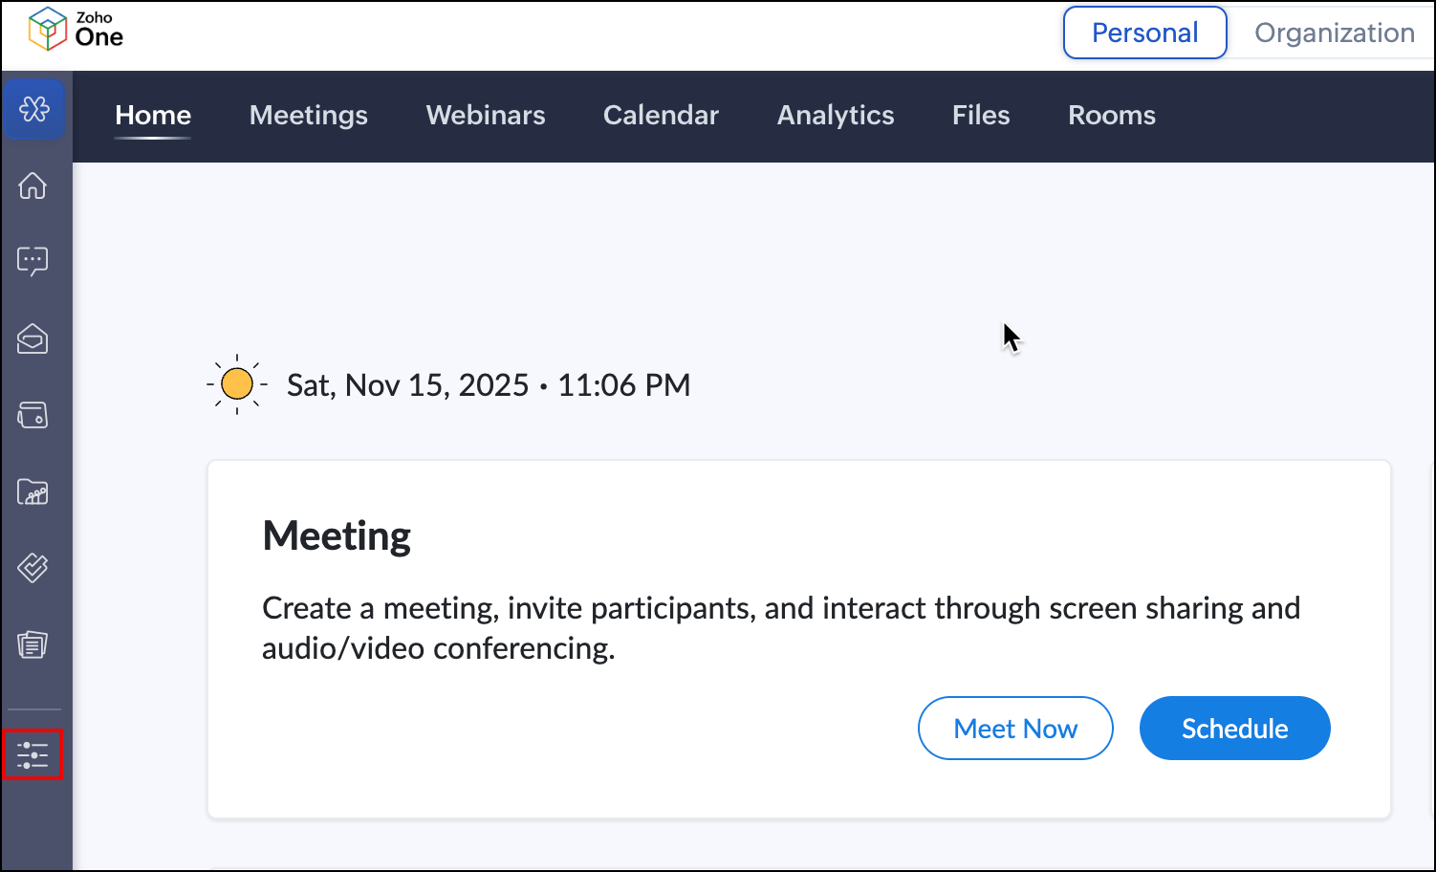Switch to the Organization view toggle
1436x872 pixels.
(x=1334, y=33)
